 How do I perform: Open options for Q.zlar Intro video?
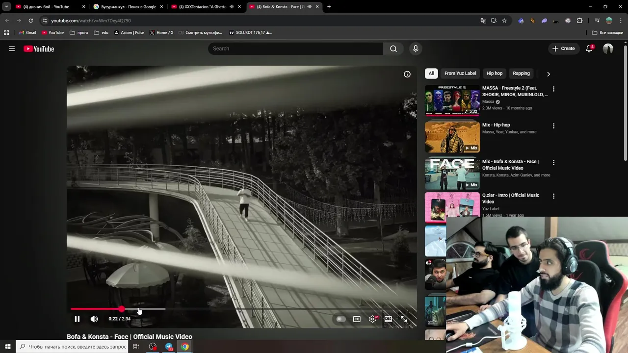[553, 196]
